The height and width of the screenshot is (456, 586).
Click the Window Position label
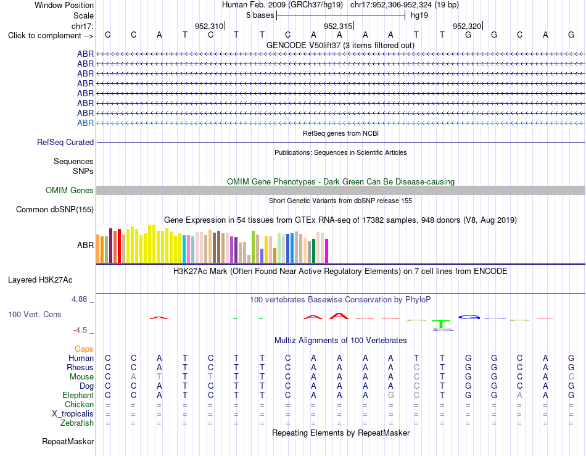[x=64, y=5]
